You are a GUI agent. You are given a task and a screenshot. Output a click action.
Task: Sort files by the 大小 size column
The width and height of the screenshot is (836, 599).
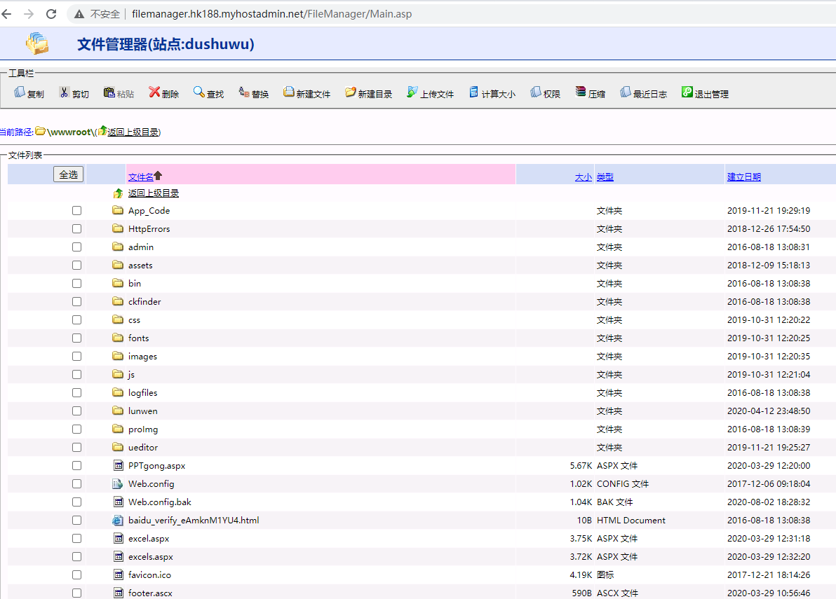583,177
